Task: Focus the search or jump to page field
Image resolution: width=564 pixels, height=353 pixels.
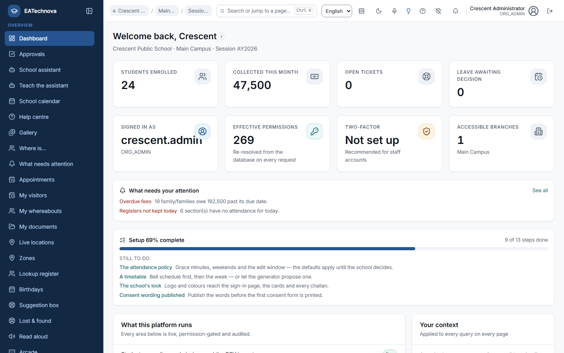Action: click(x=267, y=11)
